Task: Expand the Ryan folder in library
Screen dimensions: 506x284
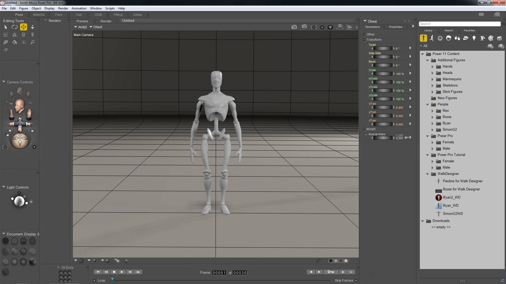Action: (432, 123)
